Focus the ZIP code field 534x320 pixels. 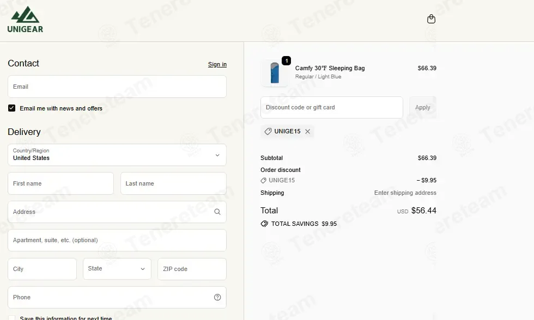coord(192,269)
